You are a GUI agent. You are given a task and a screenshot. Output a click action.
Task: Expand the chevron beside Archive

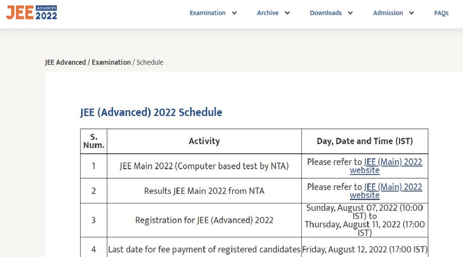point(287,13)
